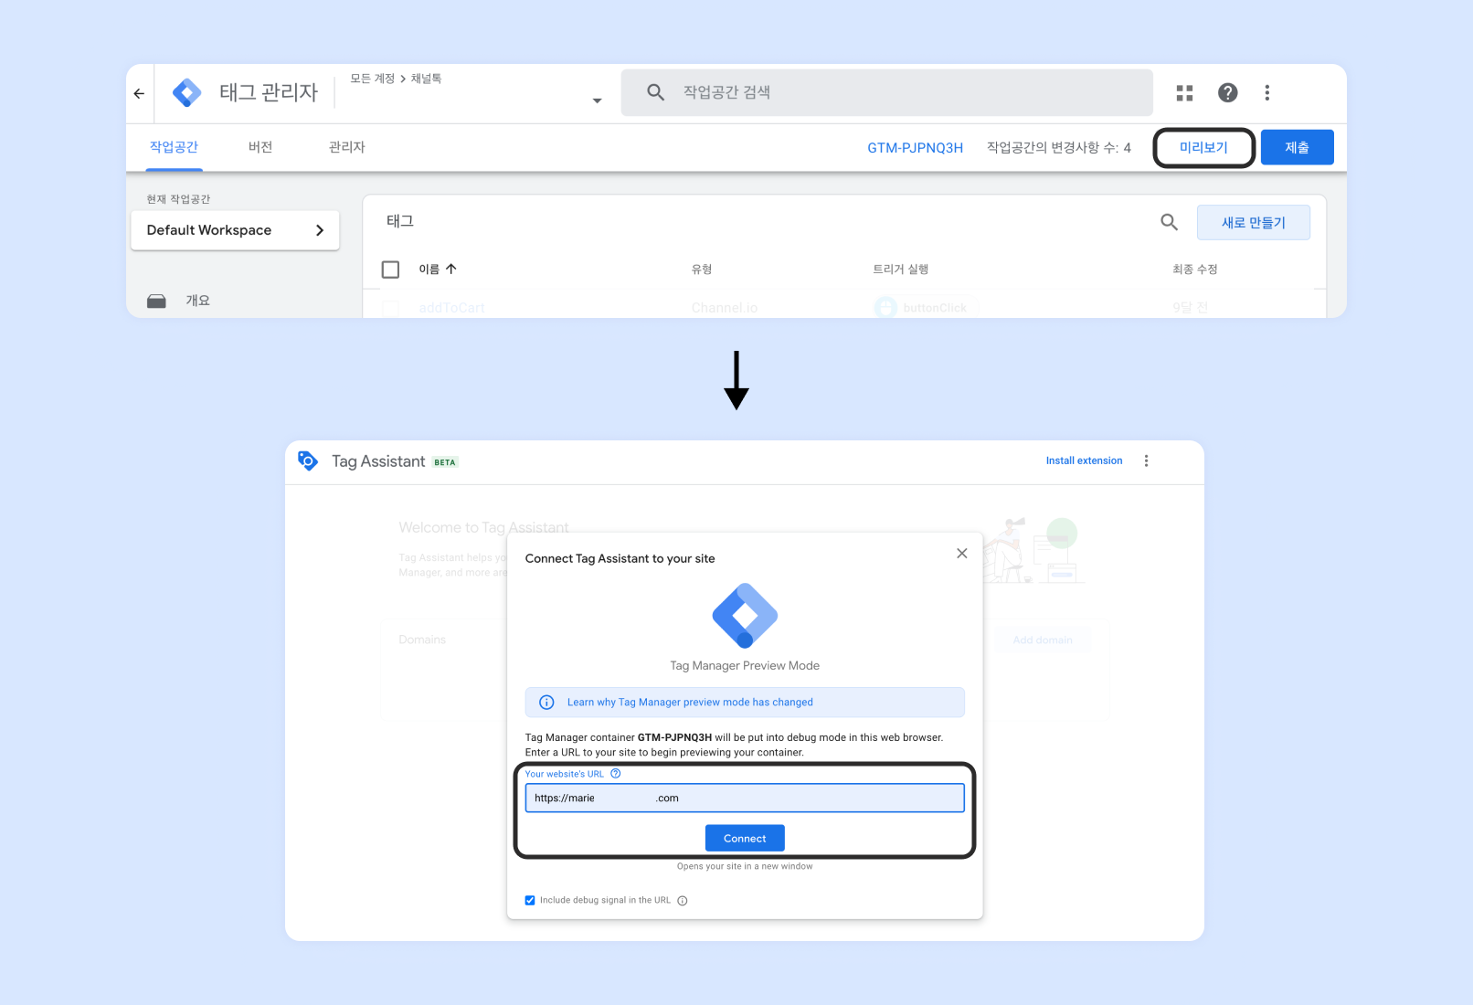Image resolution: width=1473 pixels, height=1005 pixels.
Task: Switch to the 작업공간 tab
Action: click(174, 147)
